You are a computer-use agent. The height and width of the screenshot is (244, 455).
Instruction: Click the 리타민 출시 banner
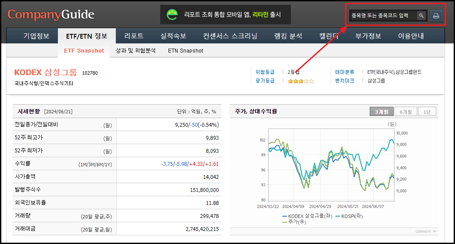[226, 14]
